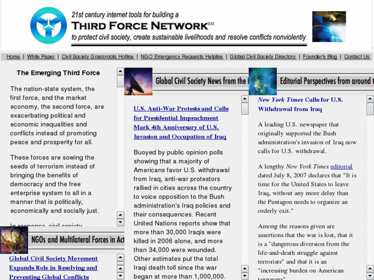Open the Contact Us page
Screen dimensions: 374x280
(x=357, y=57)
